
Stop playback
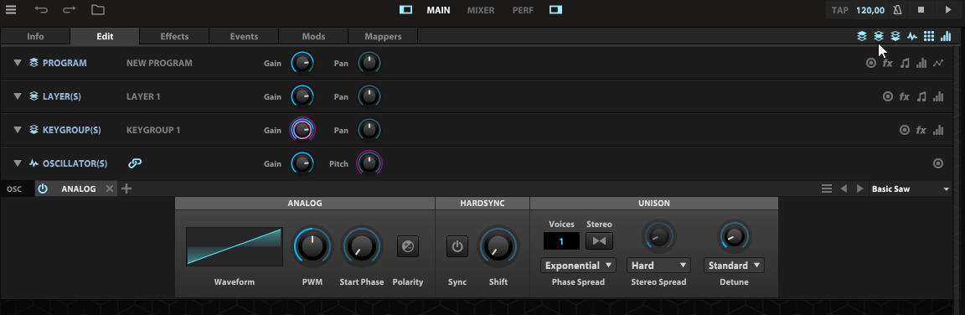(x=921, y=10)
